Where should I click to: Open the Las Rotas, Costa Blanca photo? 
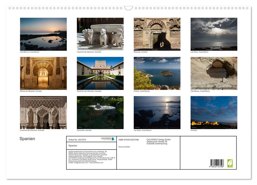click(214, 34)
